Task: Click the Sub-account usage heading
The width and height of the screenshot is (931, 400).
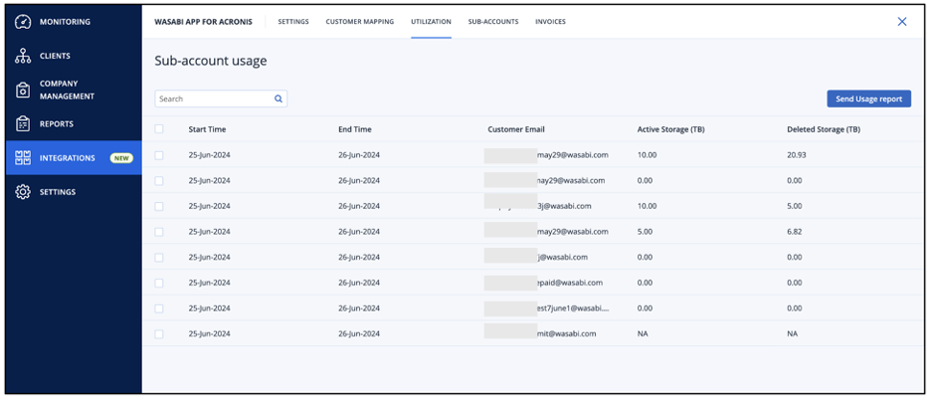Action: pyautogui.click(x=211, y=61)
